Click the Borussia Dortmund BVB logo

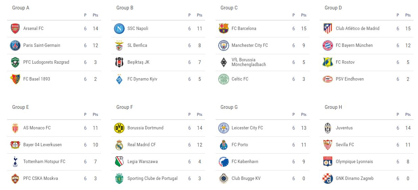pyautogui.click(x=119, y=128)
